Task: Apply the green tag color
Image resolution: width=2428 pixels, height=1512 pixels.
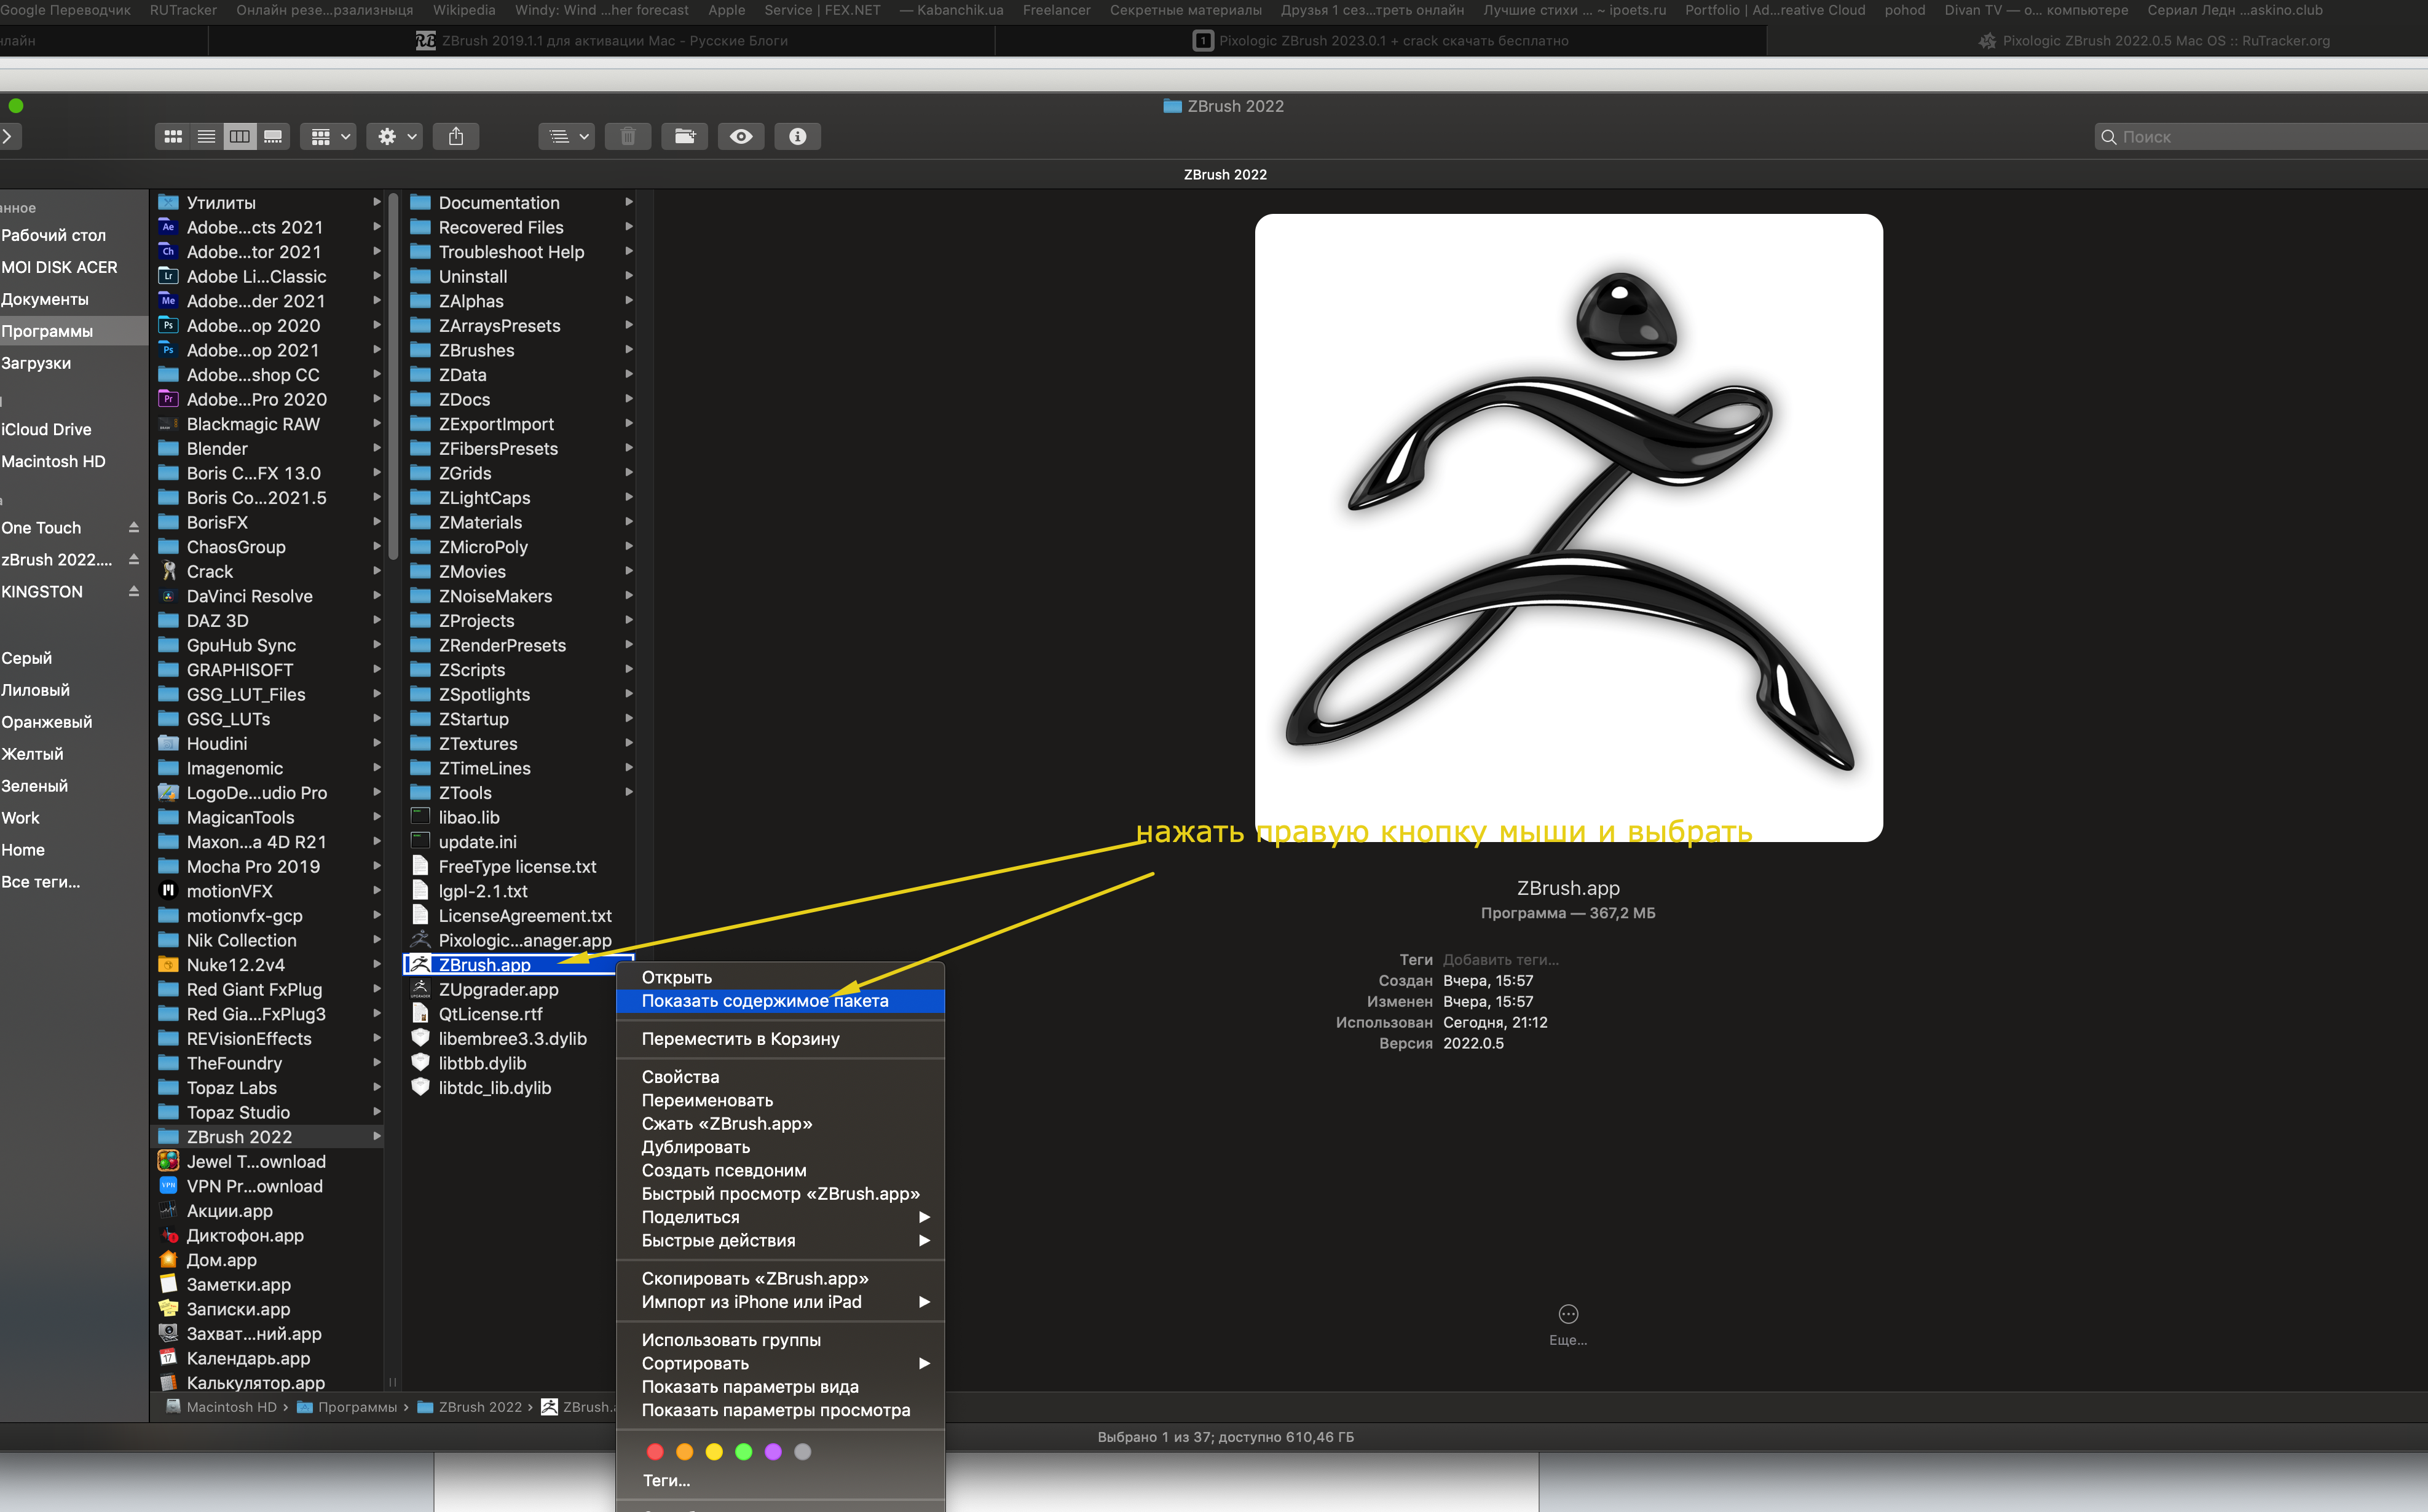Action: pos(743,1452)
